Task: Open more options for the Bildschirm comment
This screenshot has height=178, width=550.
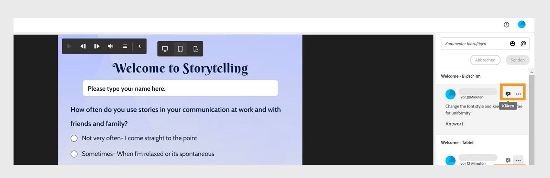Action: click(x=518, y=94)
